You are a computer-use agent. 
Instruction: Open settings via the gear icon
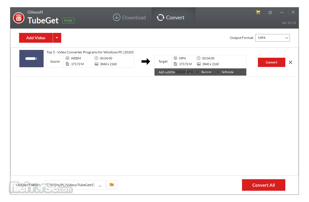click(x=270, y=12)
